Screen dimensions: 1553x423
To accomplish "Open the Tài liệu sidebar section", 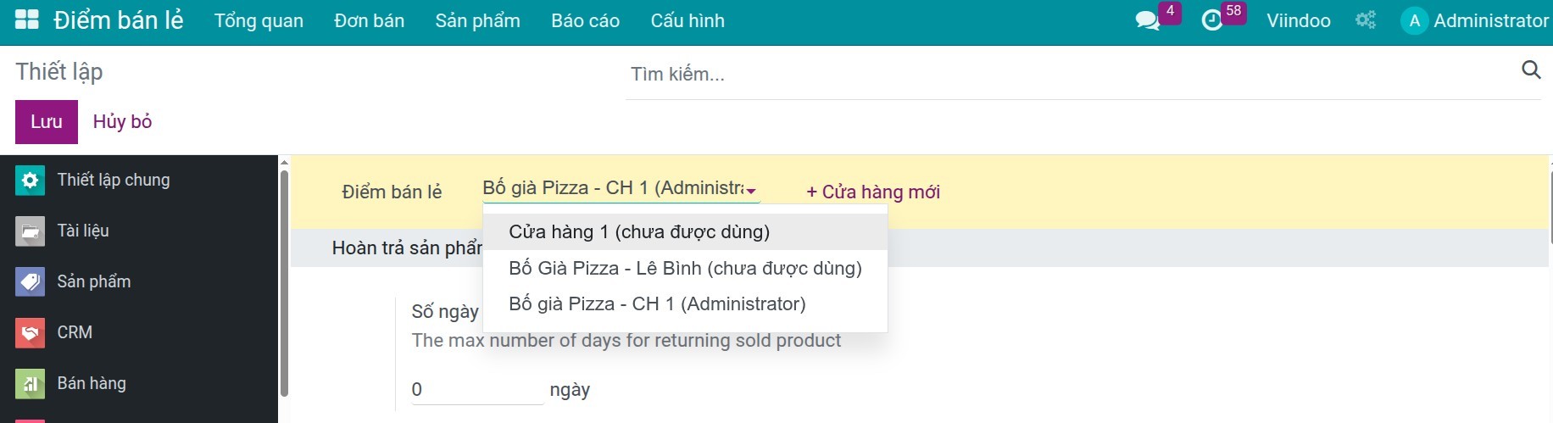I will point(83,231).
